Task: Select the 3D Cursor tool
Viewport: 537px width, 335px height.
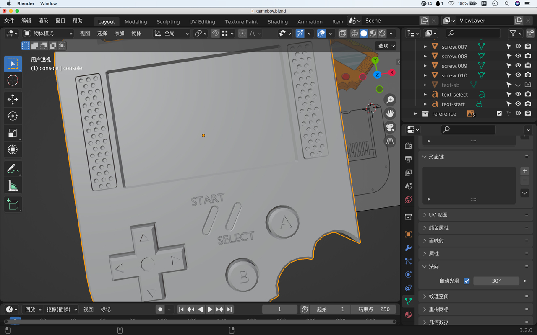Action: coord(13,80)
